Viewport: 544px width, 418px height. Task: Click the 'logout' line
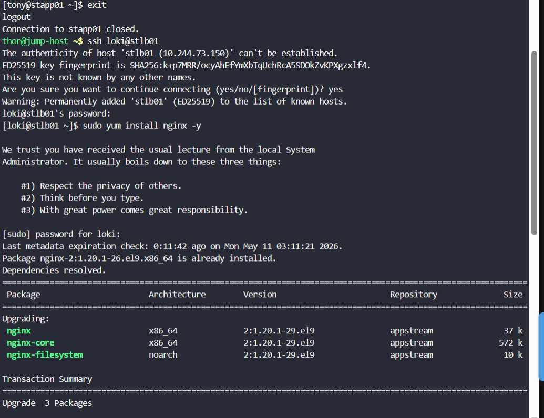click(x=16, y=17)
